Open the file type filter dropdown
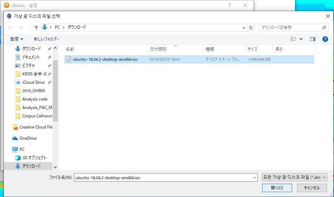 [x=294, y=177]
